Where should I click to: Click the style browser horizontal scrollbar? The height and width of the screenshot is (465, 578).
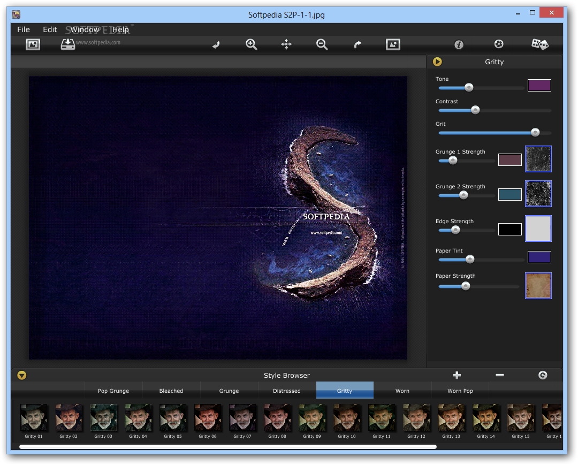(x=228, y=447)
